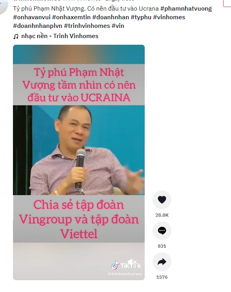Open the #typhu hashtag
The image size is (231, 292).
click(141, 17)
